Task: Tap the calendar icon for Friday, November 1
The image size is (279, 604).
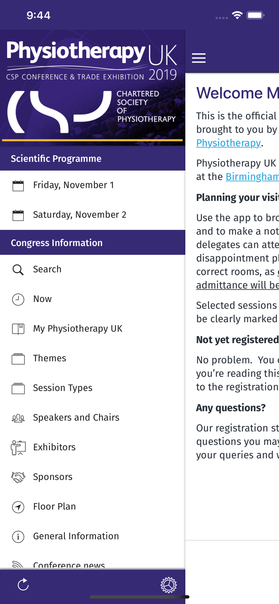Action: click(18, 185)
